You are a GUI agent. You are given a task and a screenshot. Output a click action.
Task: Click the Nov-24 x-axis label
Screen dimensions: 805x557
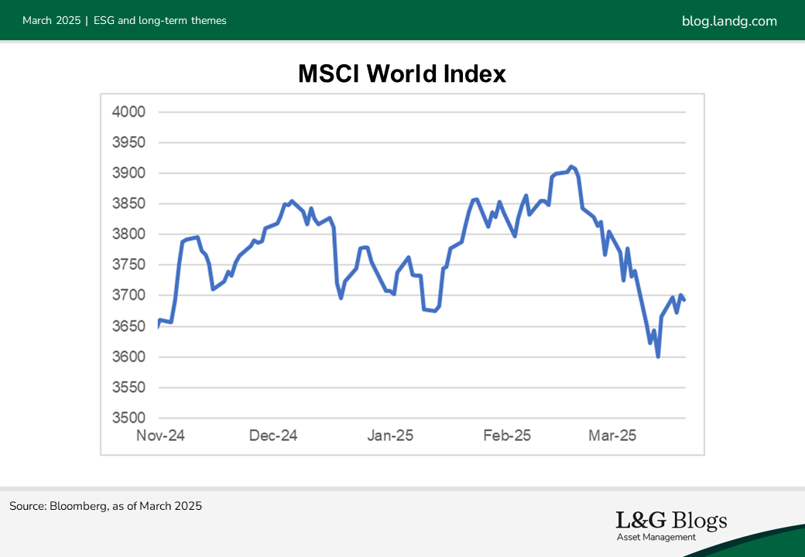tap(160, 436)
